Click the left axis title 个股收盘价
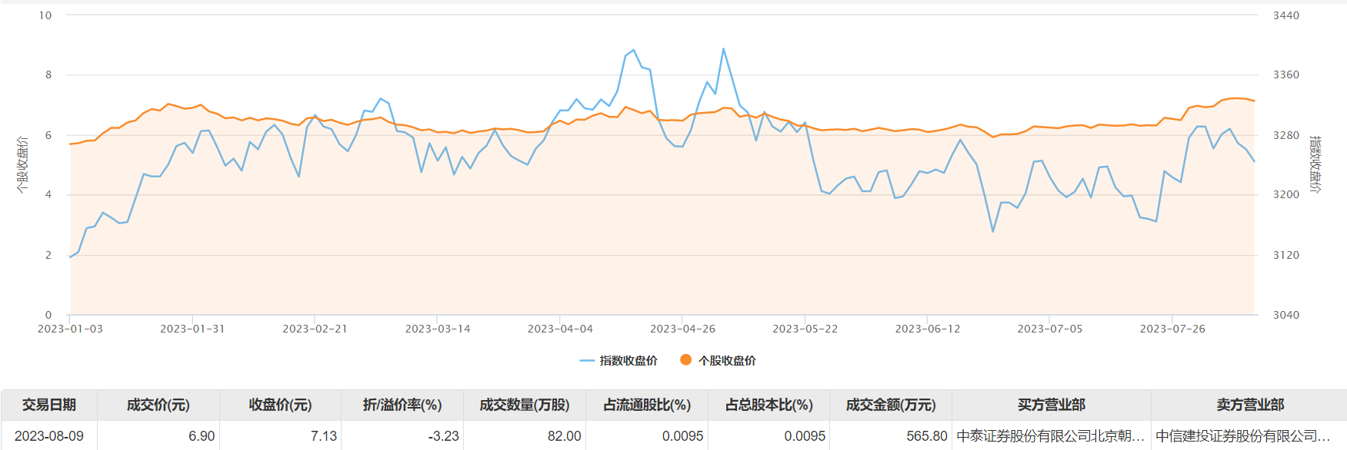Image resolution: width=1347 pixels, height=450 pixels. [x=22, y=164]
